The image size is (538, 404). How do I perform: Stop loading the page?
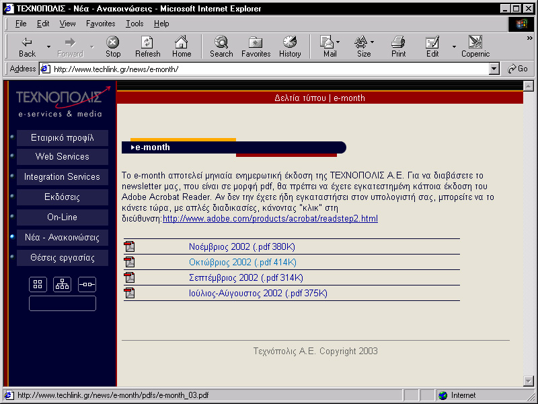pyautogui.click(x=112, y=46)
